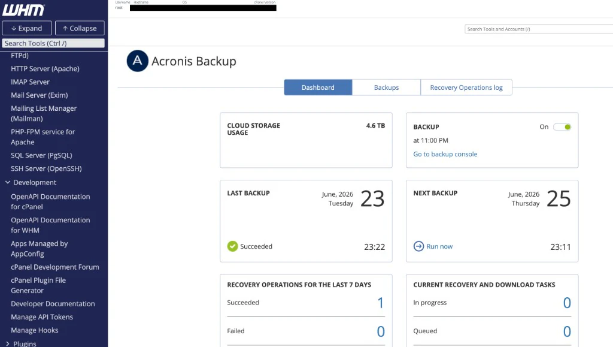Open Go to backup console link

(445, 154)
